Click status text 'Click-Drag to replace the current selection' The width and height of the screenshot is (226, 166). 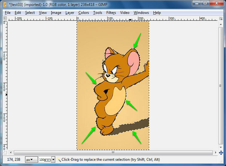96,160
